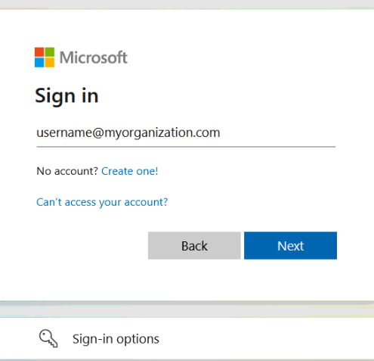Click the blue square in Microsoft logo

(39, 63)
